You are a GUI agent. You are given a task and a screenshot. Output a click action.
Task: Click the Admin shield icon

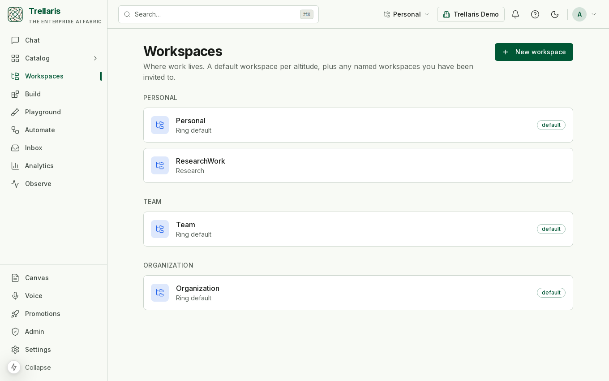click(x=15, y=332)
